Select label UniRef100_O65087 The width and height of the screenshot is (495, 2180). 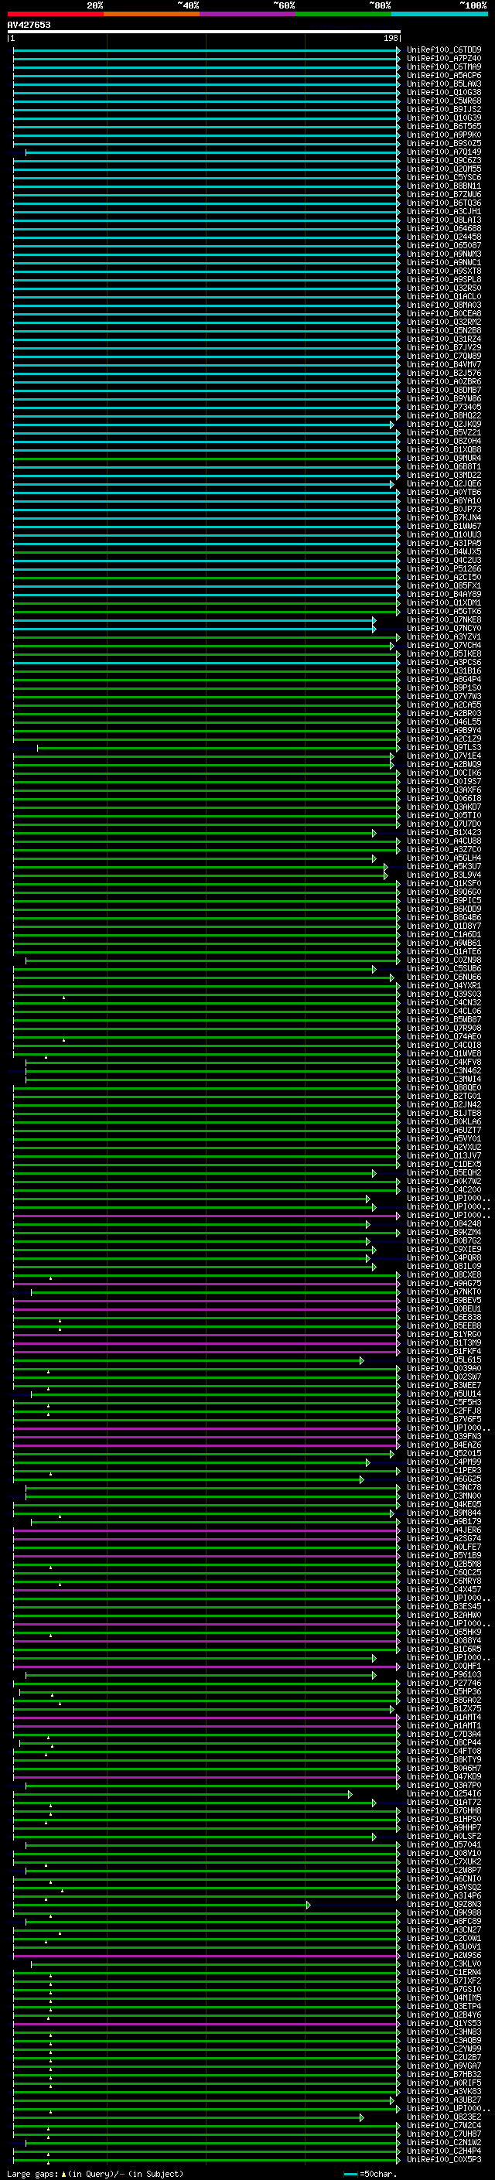[444, 245]
